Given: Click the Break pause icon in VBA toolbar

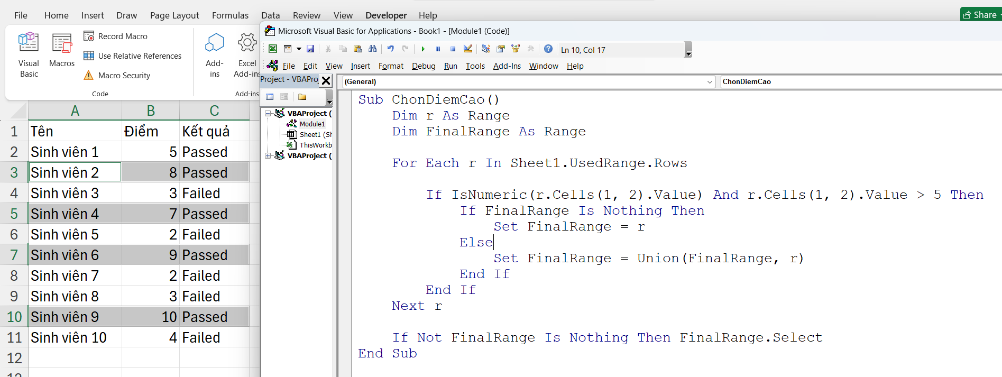Looking at the screenshot, I should point(438,49).
